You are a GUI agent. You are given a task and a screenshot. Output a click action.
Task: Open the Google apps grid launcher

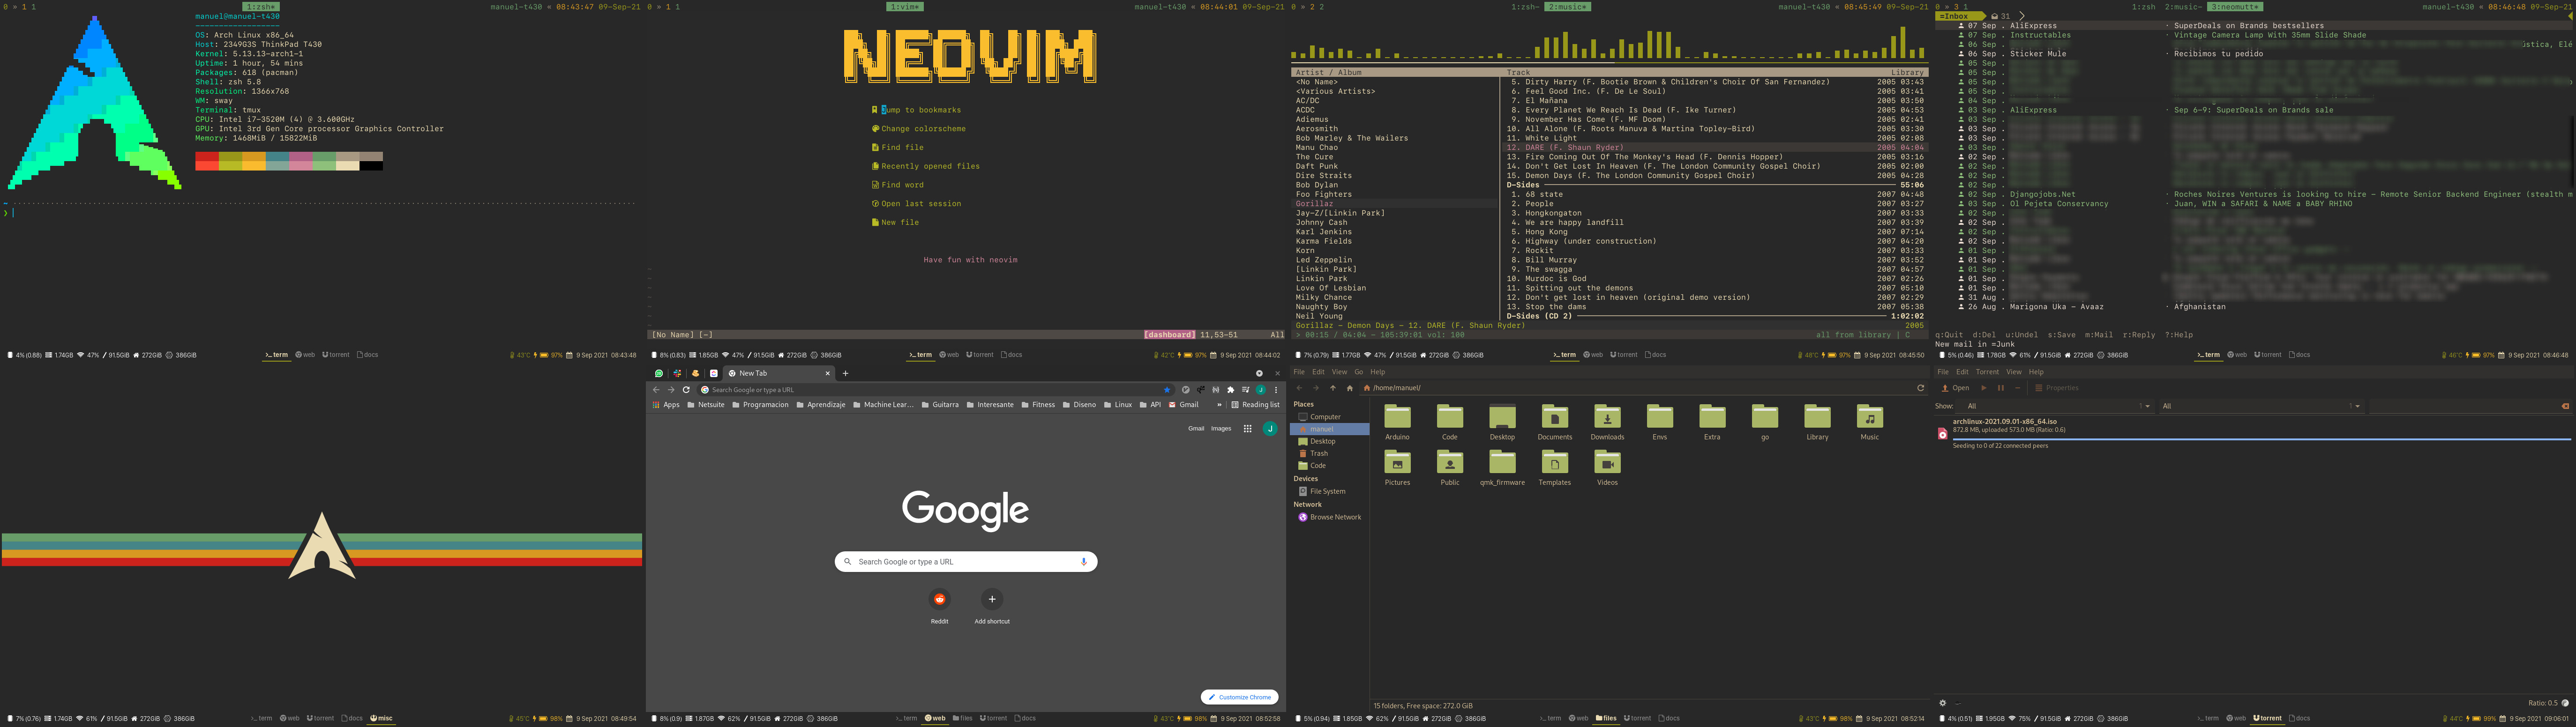[x=1247, y=428]
